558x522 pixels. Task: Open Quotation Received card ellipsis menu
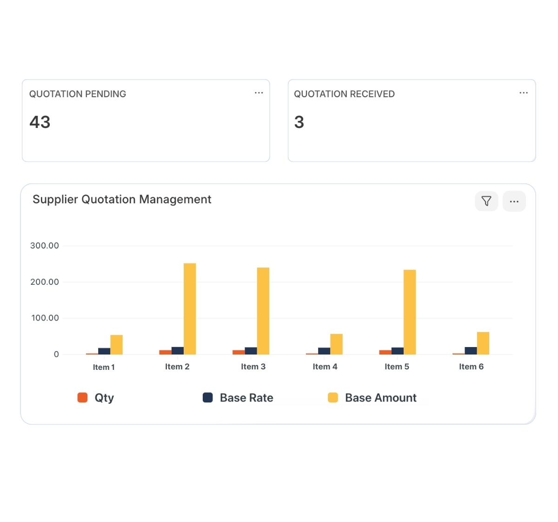[524, 93]
